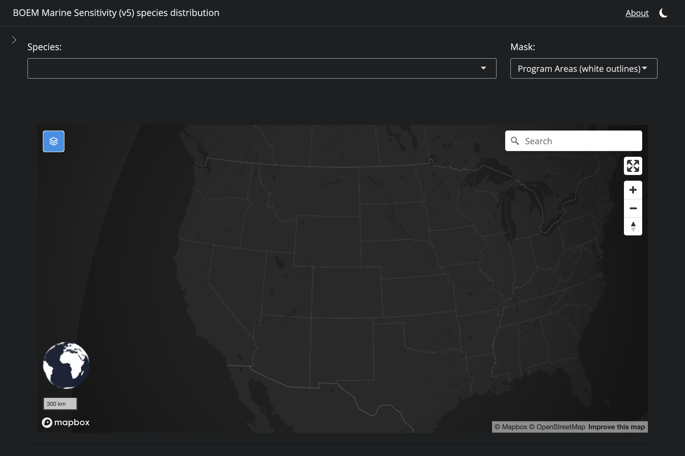Reset map bearing to north
The height and width of the screenshot is (456, 685).
click(x=632, y=227)
